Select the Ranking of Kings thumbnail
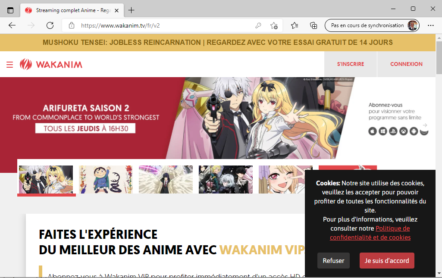The height and width of the screenshot is (278, 442). (106, 180)
